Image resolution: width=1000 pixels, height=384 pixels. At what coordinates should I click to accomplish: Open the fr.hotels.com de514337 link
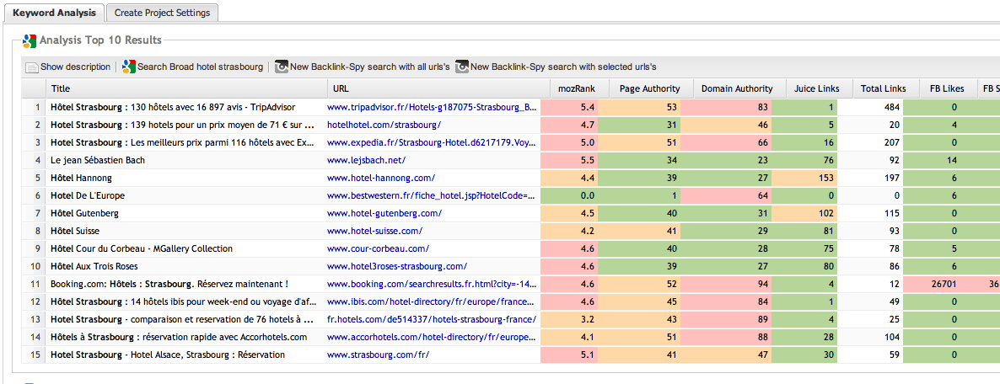[x=432, y=319]
